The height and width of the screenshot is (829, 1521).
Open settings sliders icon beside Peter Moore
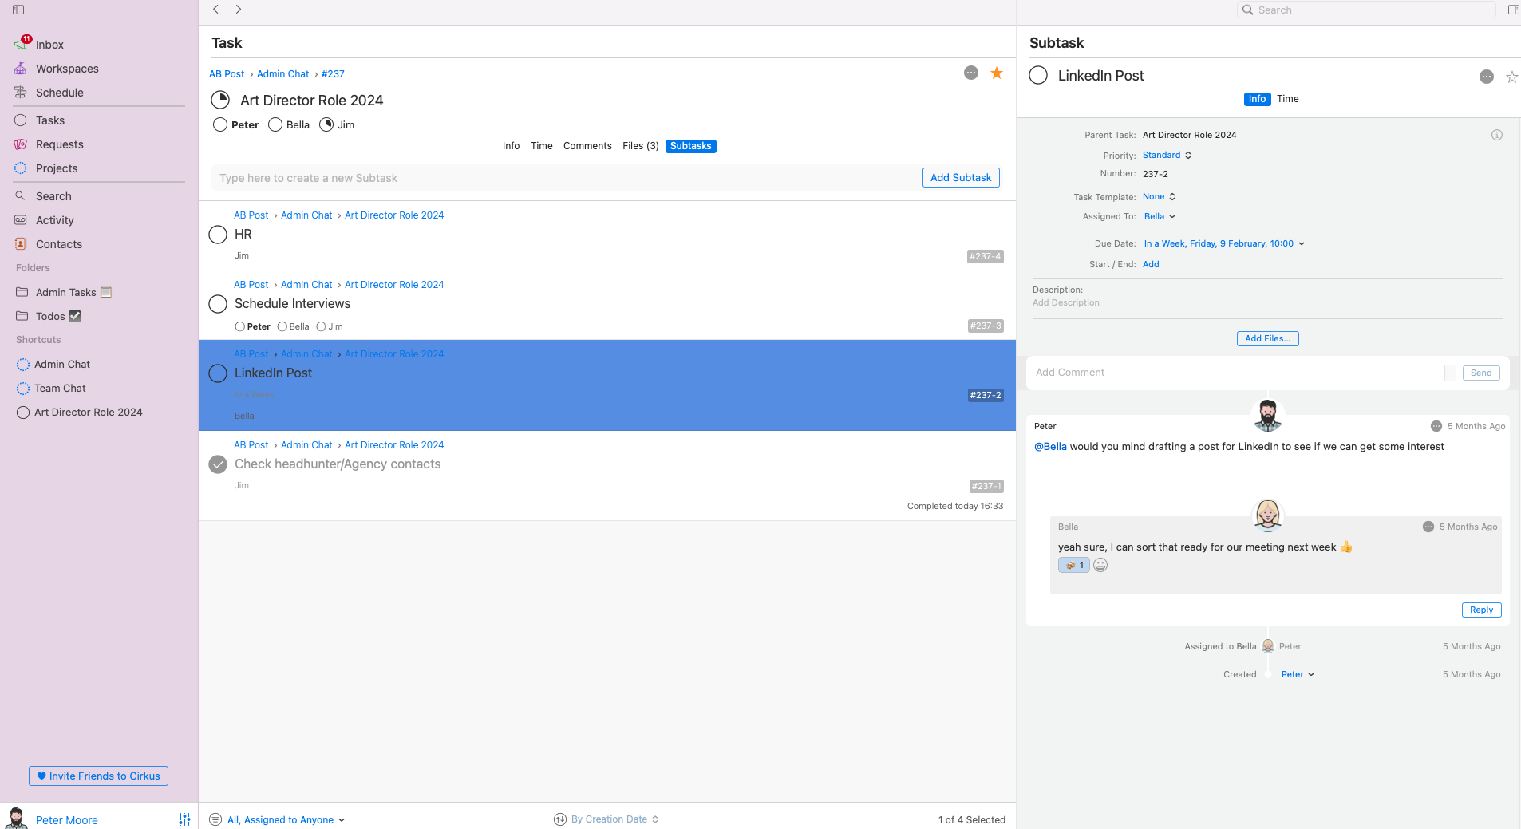coord(184,819)
